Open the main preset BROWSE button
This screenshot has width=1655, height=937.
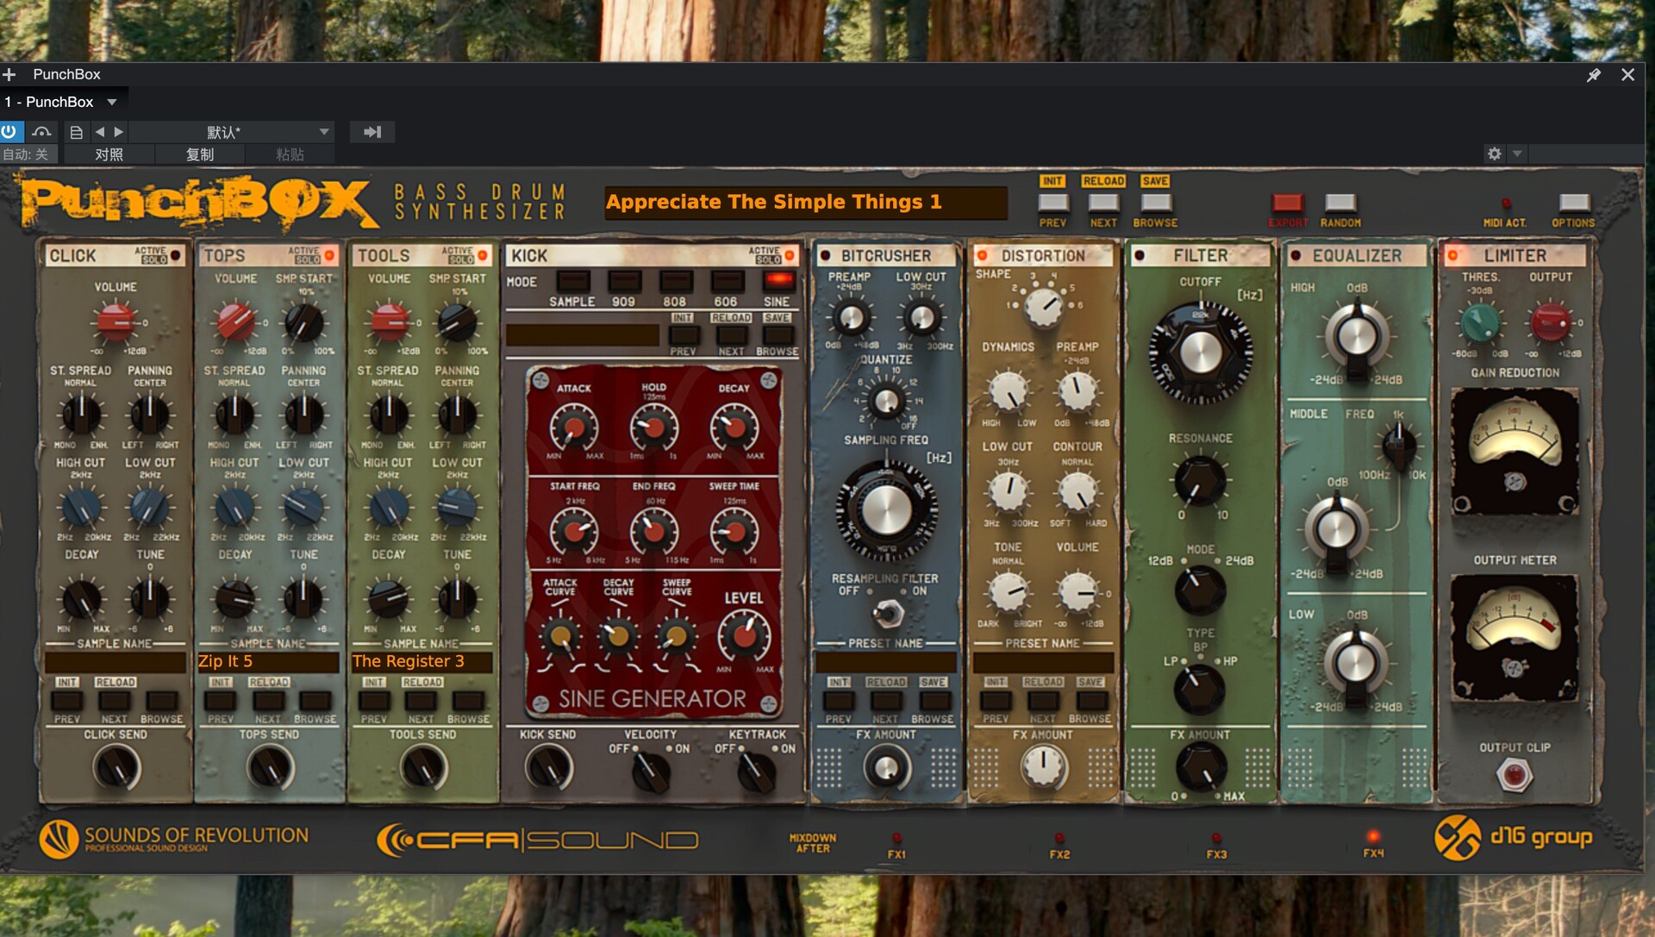tap(1156, 203)
